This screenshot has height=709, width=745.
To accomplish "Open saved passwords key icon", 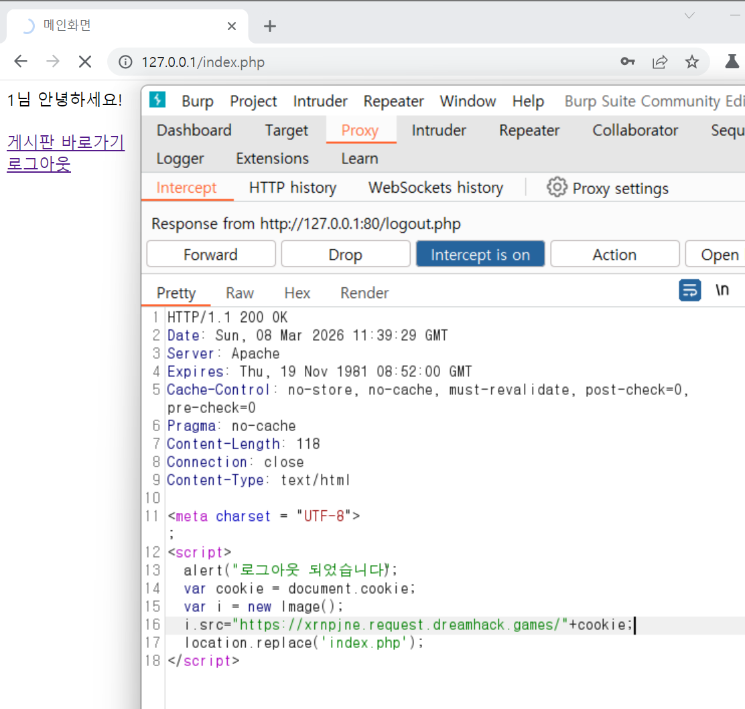I will (628, 62).
